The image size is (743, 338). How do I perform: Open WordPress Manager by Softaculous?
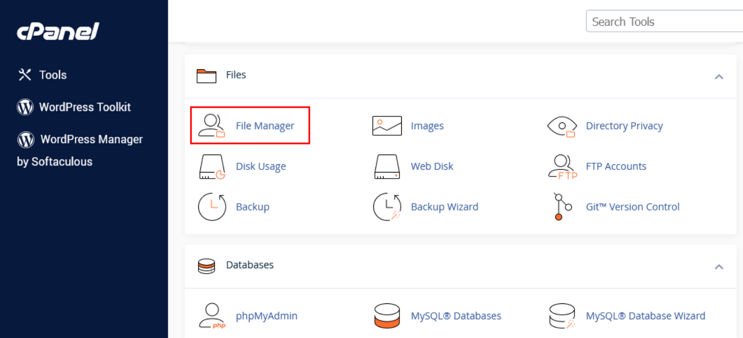(80, 150)
